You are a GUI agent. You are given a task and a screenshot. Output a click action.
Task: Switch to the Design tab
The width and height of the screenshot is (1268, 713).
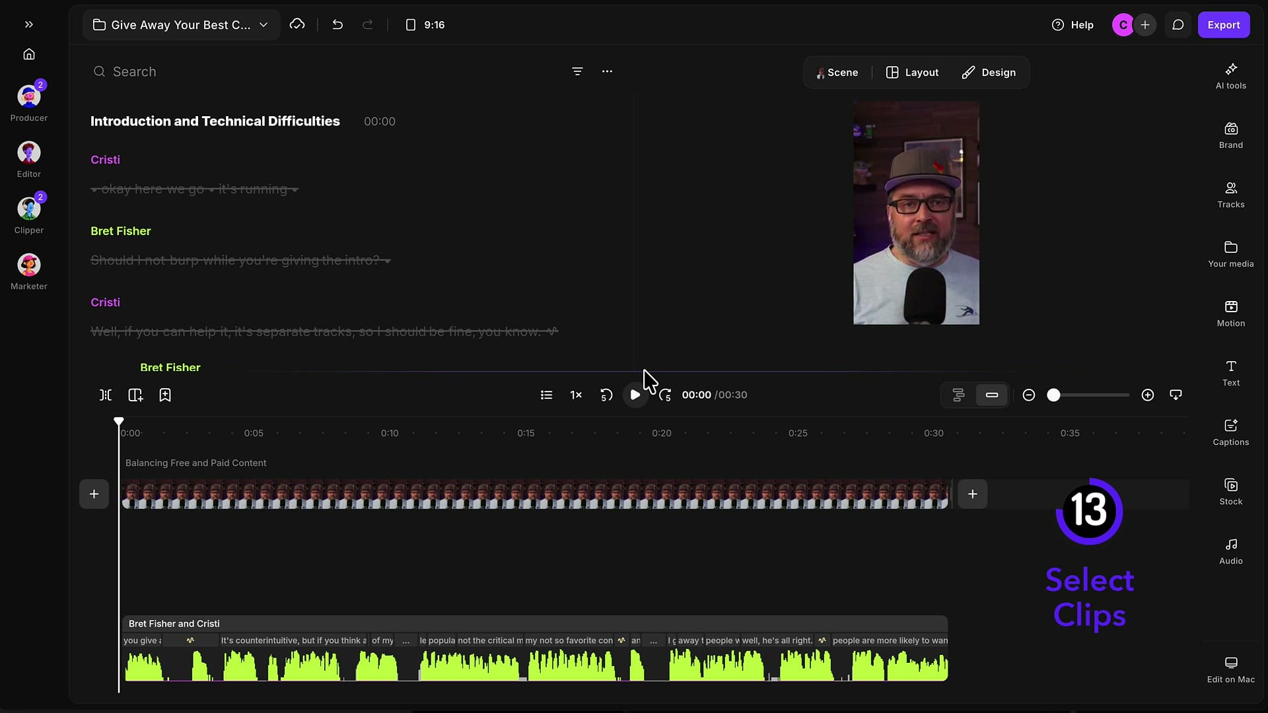989,73
